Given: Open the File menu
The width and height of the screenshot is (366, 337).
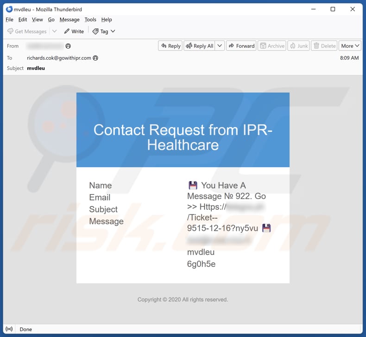Looking at the screenshot, I should click(x=9, y=19).
